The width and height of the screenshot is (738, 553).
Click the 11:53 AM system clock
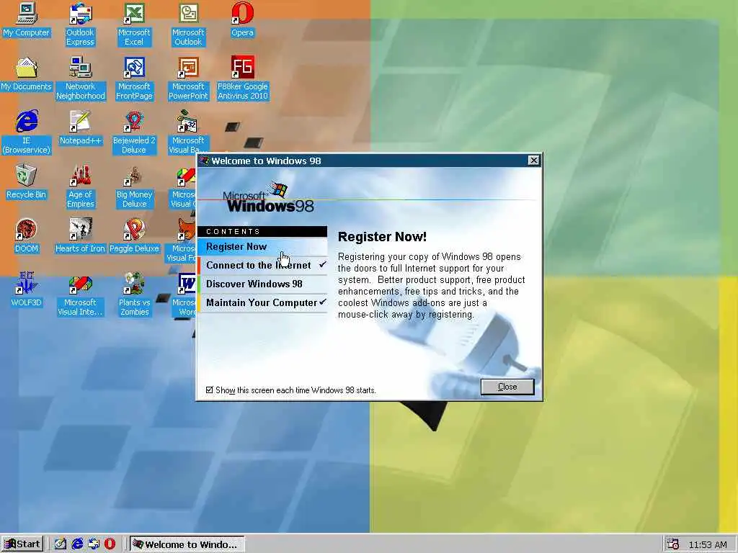708,544
